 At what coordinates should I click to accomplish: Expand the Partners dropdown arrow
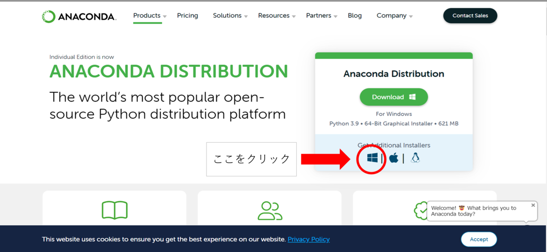335,16
